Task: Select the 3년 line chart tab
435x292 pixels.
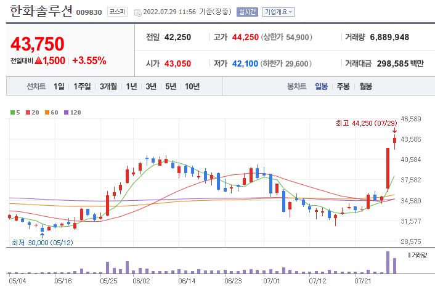Action: (151, 86)
